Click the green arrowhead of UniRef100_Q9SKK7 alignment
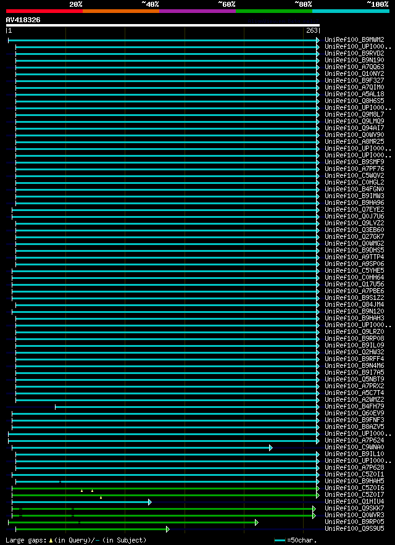Viewport: 395px width, 545px height. [314, 509]
